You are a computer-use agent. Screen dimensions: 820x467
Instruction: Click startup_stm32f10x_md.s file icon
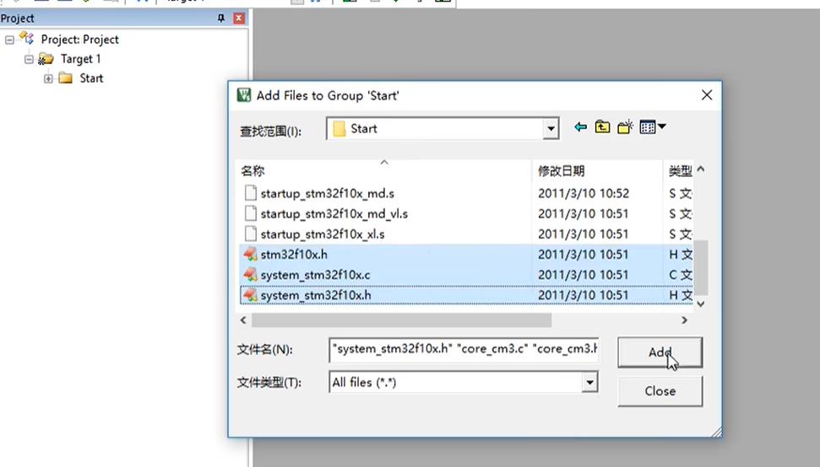[x=251, y=194]
